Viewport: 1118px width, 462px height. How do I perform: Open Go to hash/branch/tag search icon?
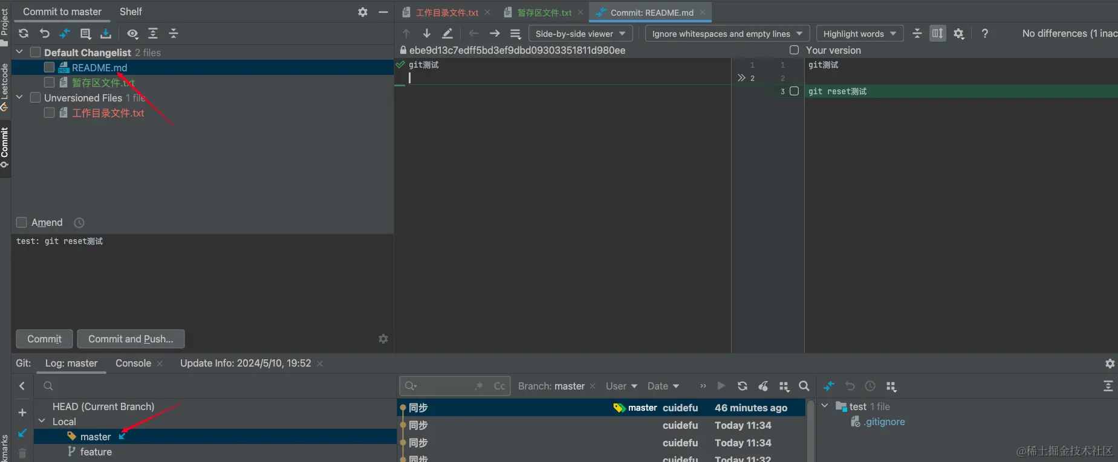click(x=804, y=387)
